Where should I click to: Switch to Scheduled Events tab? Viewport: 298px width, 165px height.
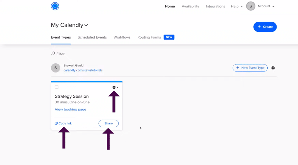click(92, 37)
